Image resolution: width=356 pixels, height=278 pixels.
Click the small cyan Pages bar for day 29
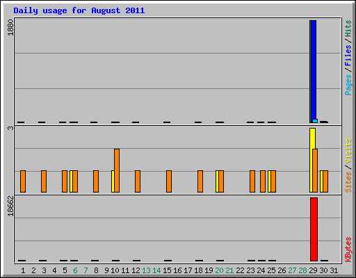coord(315,121)
